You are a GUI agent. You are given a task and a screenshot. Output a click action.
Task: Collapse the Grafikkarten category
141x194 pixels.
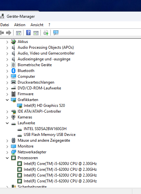[7, 100]
